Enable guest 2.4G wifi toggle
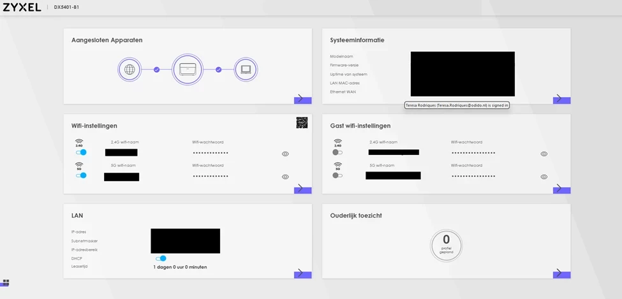Screen dimensions: 622x299 [x=337, y=152]
